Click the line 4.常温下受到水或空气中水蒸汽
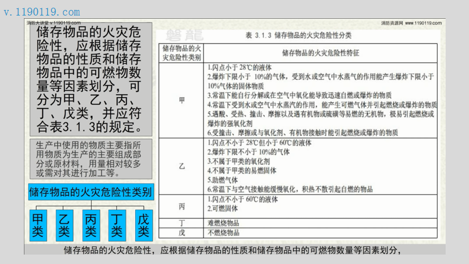This screenshot has height=264, width=469. tap(322, 105)
